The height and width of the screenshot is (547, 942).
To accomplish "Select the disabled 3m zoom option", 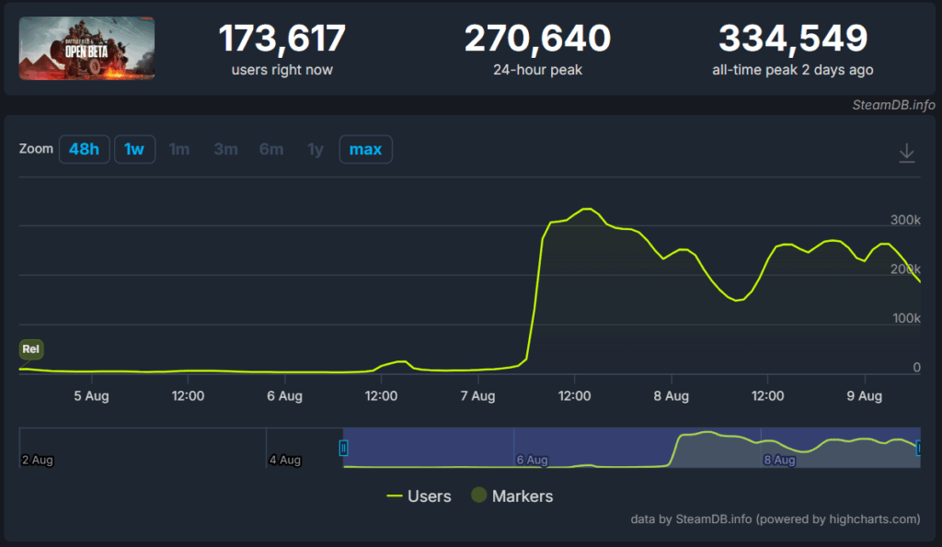I will click(226, 149).
